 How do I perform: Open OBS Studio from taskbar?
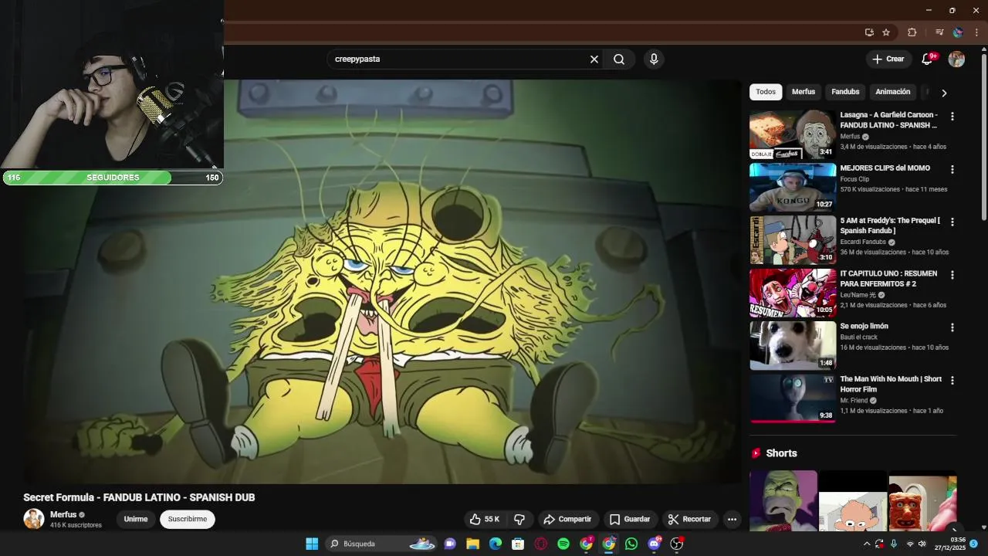pyautogui.click(x=677, y=544)
